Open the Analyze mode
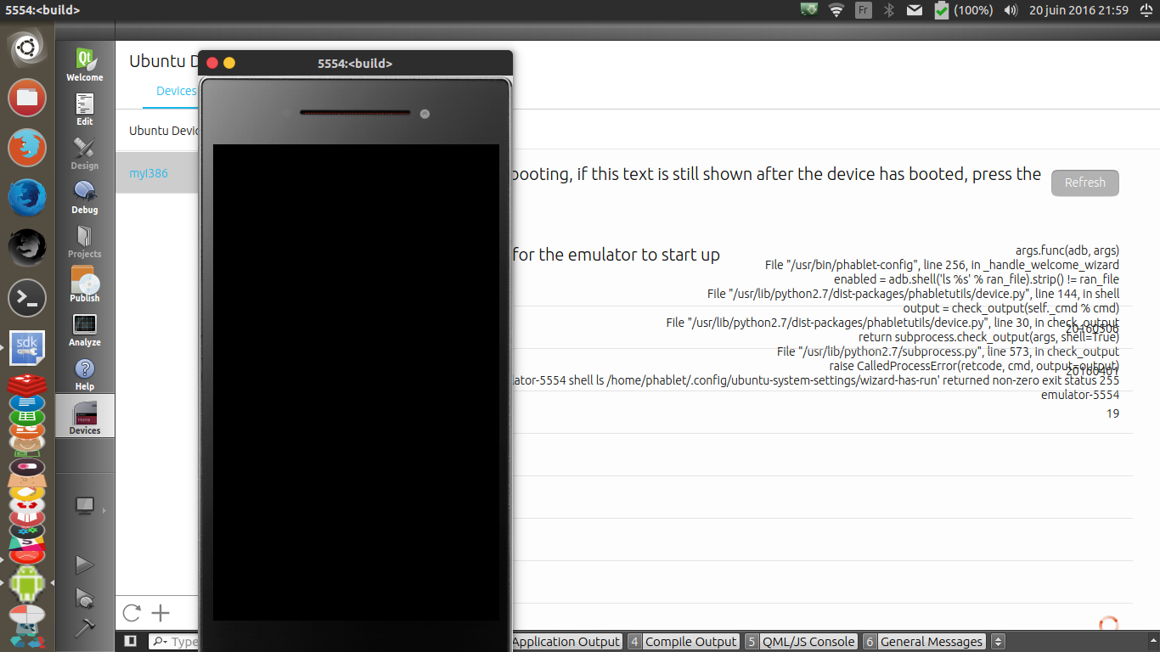The image size is (1160, 652). coord(85,330)
